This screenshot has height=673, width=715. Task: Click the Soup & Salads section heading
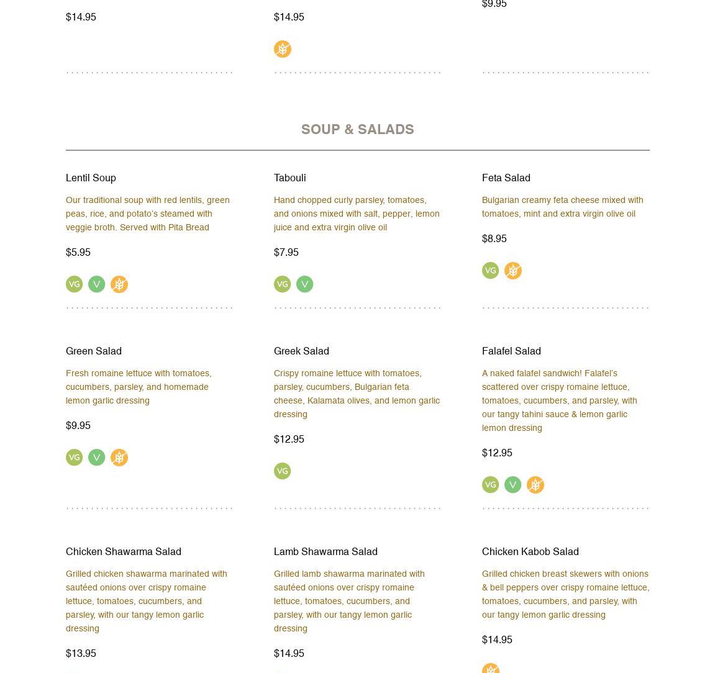point(357,129)
